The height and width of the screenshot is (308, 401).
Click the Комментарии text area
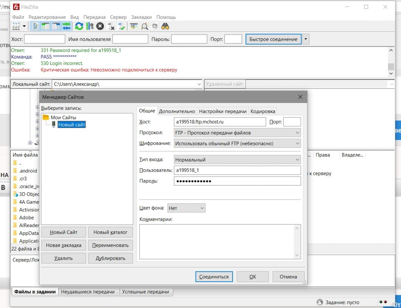pyautogui.click(x=220, y=242)
